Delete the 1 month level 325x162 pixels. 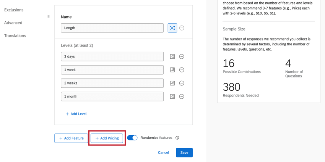(182, 96)
